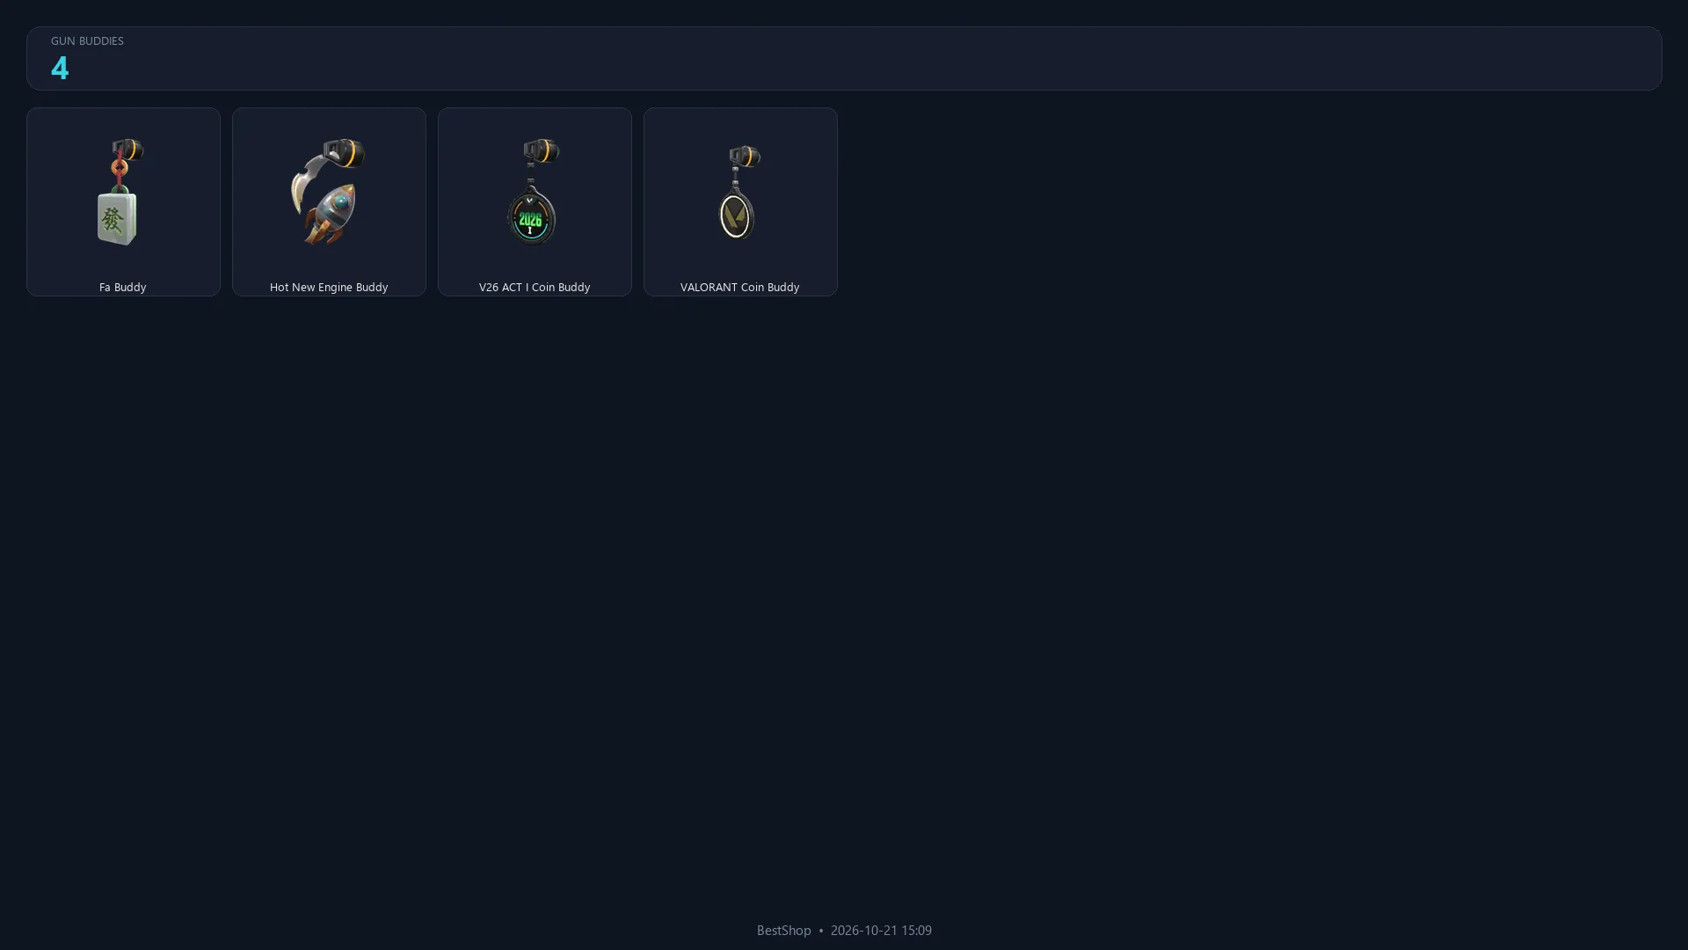
Task: Click the 'V26 ACT I Coin Buddy' label
Action: 534,288
